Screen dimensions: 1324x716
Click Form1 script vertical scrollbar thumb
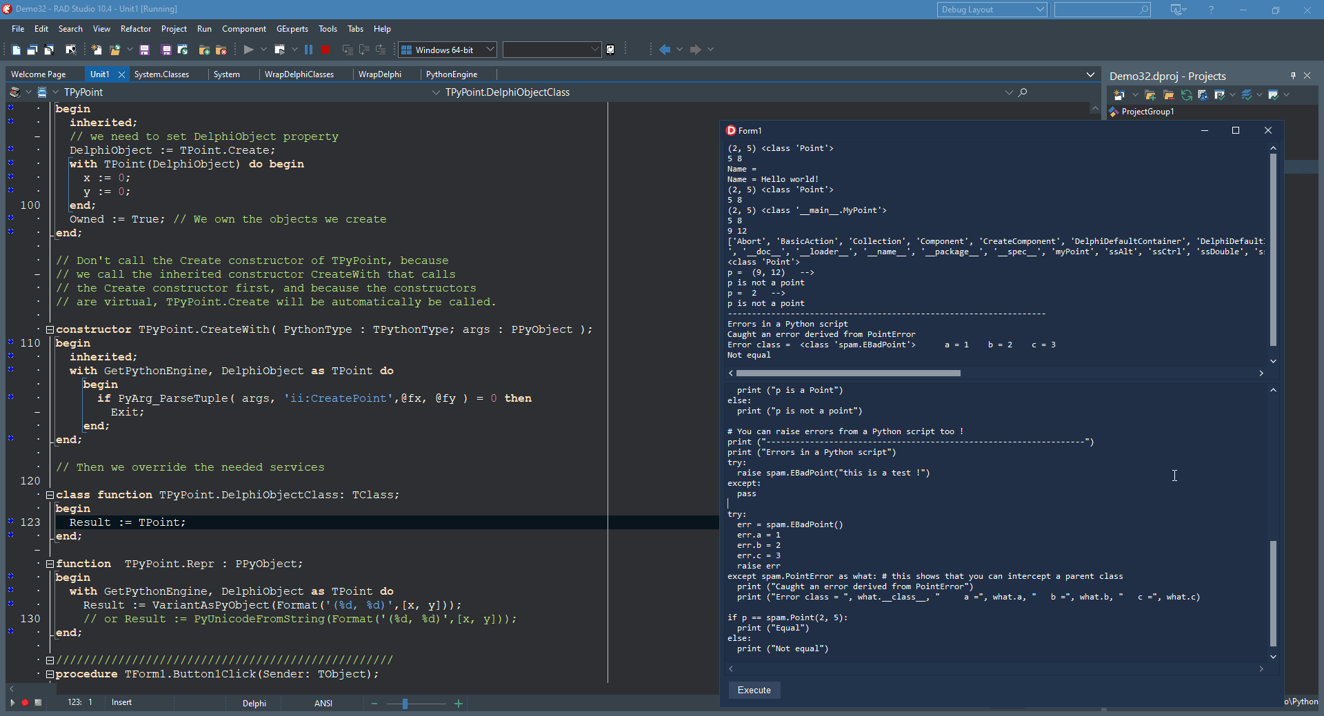(x=1273, y=593)
